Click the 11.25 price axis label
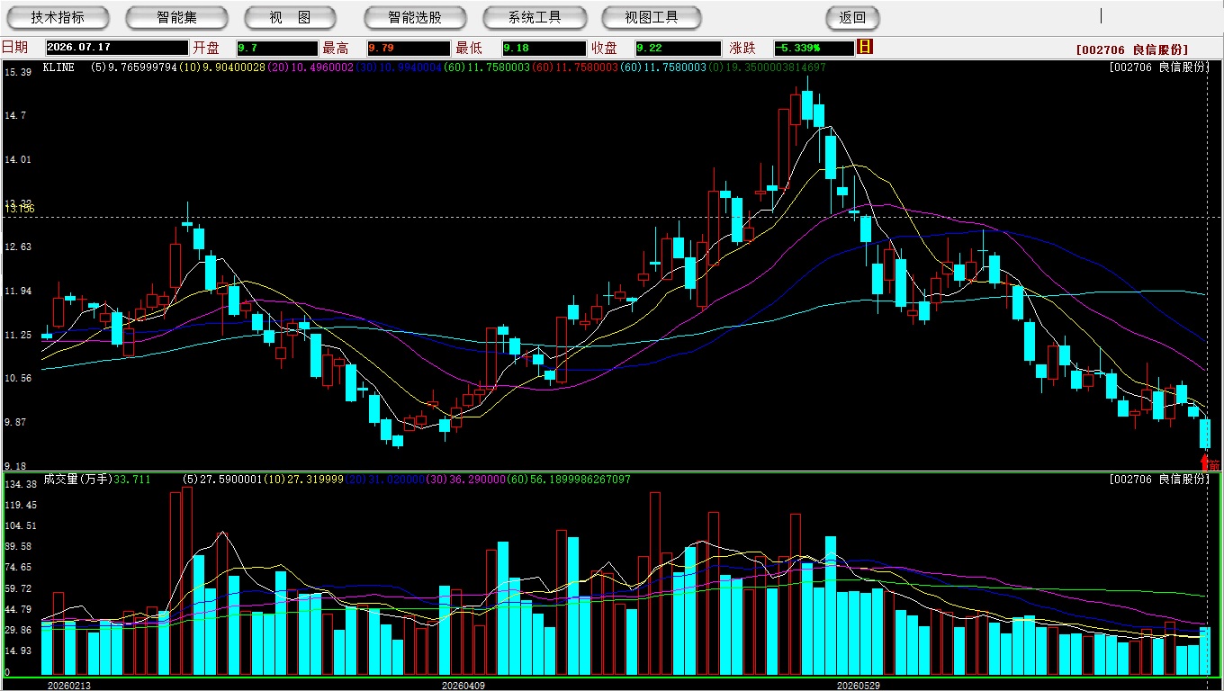Screen dimensions: 1224x691 pyautogui.click(x=17, y=335)
